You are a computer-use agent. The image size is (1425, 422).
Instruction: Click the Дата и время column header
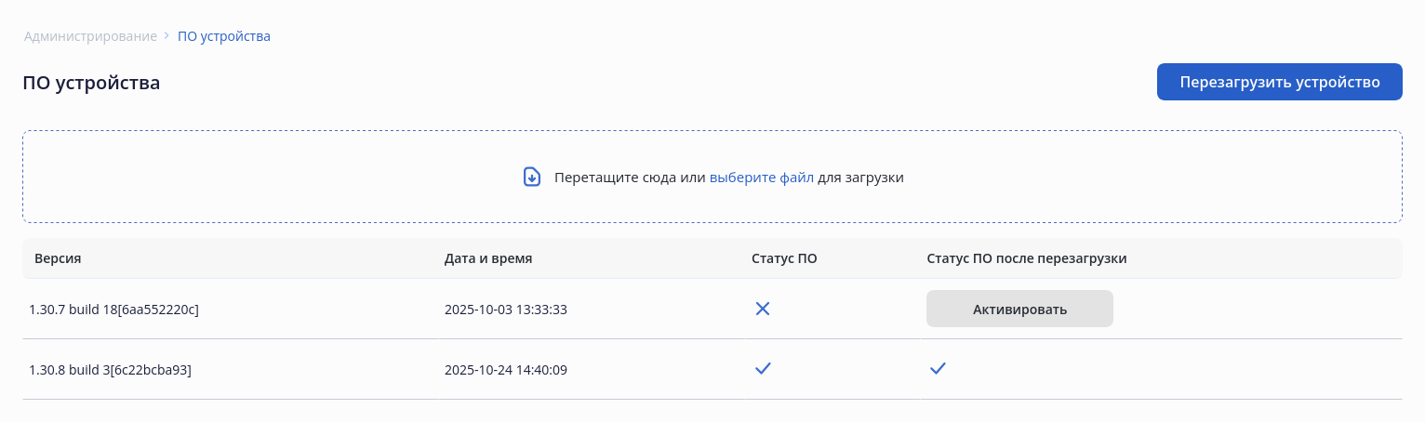coord(488,258)
